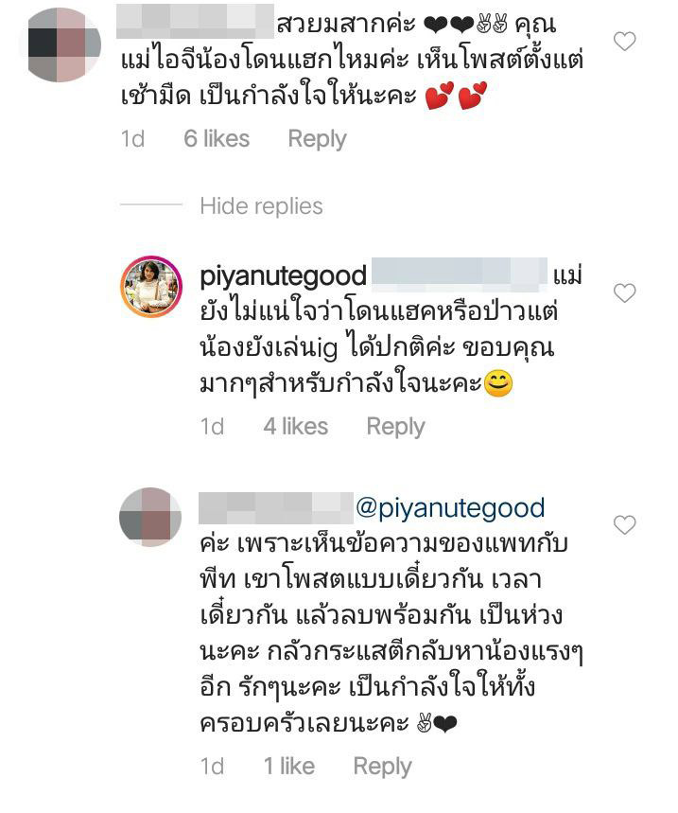Tap the @piyanutegood mention
Screen dimensions: 678x813
[450, 507]
